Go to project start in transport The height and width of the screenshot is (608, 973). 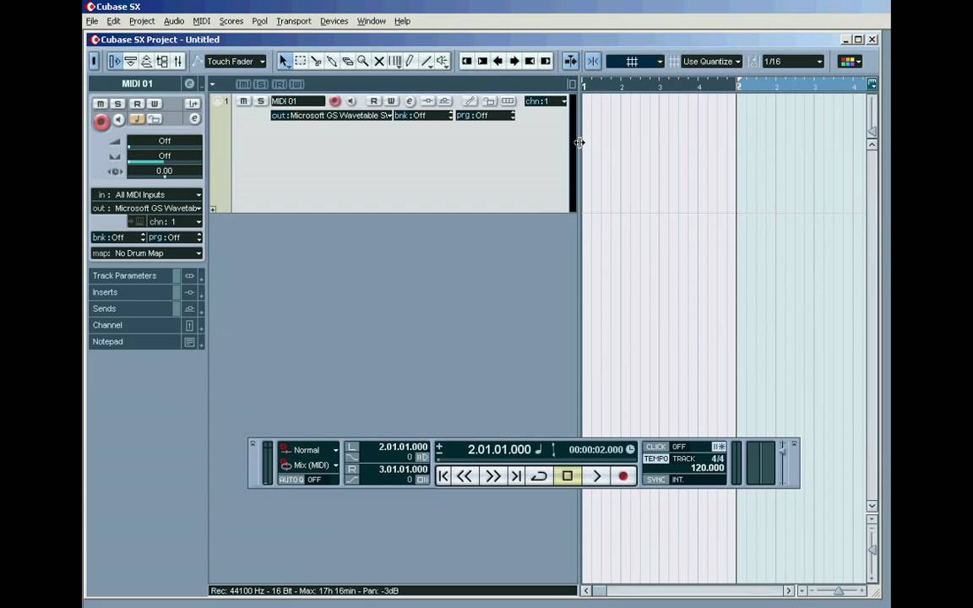click(443, 476)
